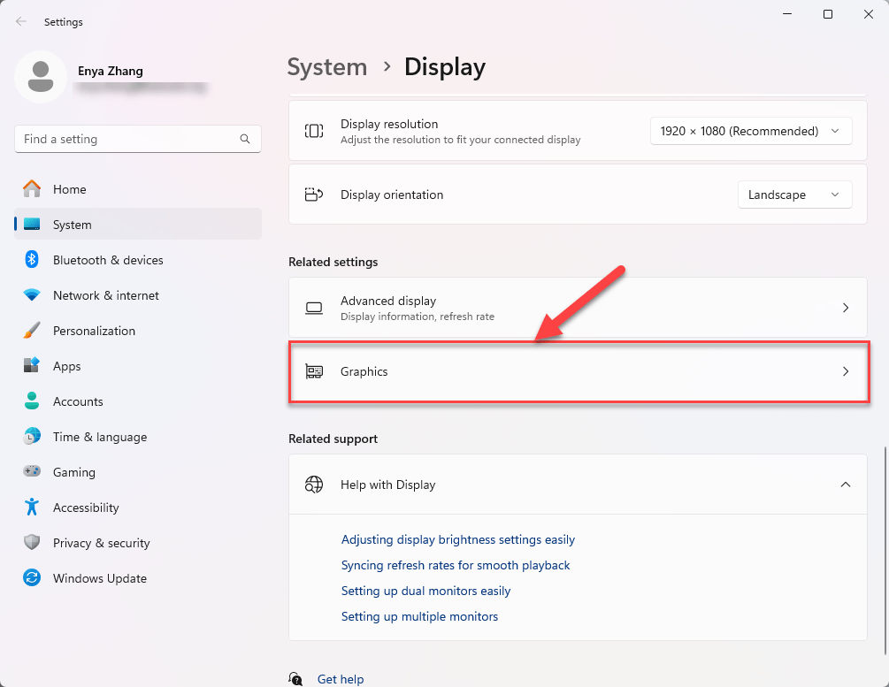Image resolution: width=889 pixels, height=687 pixels.
Task: Click the Home house icon
Action: (32, 188)
